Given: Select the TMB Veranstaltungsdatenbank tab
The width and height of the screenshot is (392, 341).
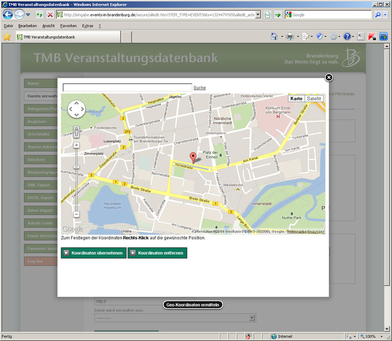Looking at the screenshot, I should 68,37.
